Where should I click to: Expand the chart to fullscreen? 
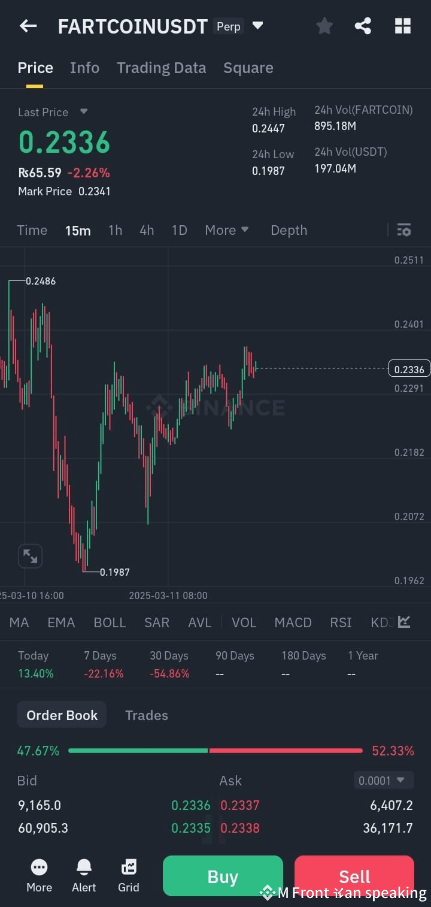(x=30, y=556)
